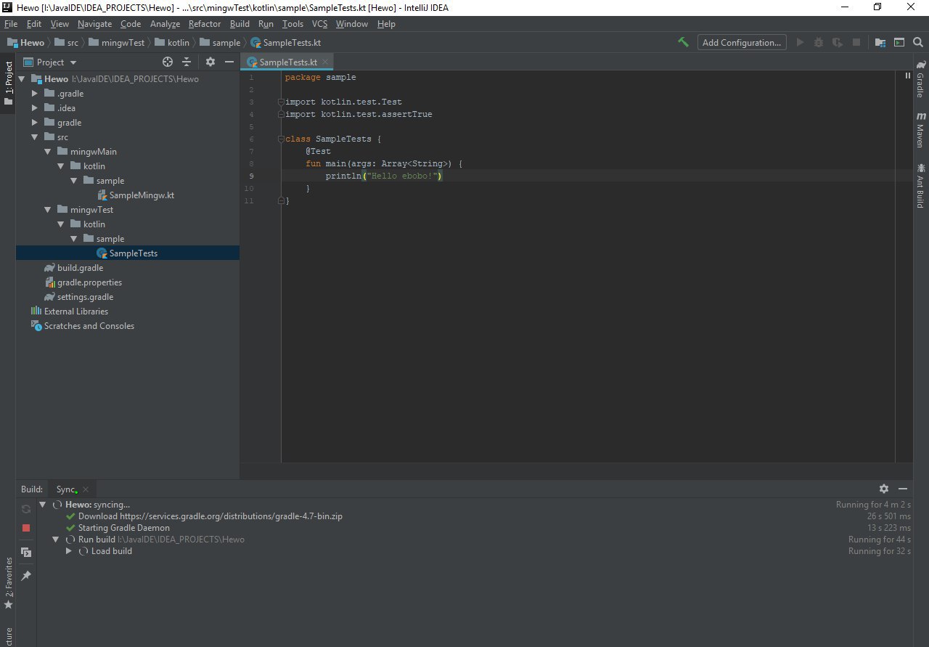Collapse the mingwTest folder

click(x=48, y=210)
